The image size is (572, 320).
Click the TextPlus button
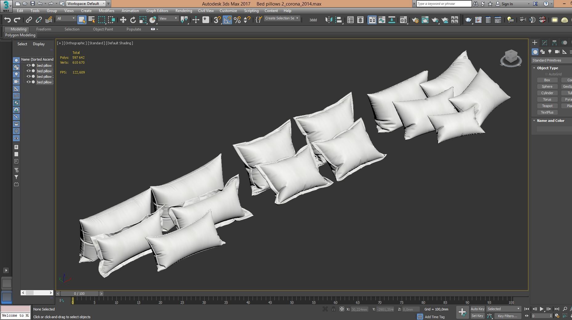547,112
